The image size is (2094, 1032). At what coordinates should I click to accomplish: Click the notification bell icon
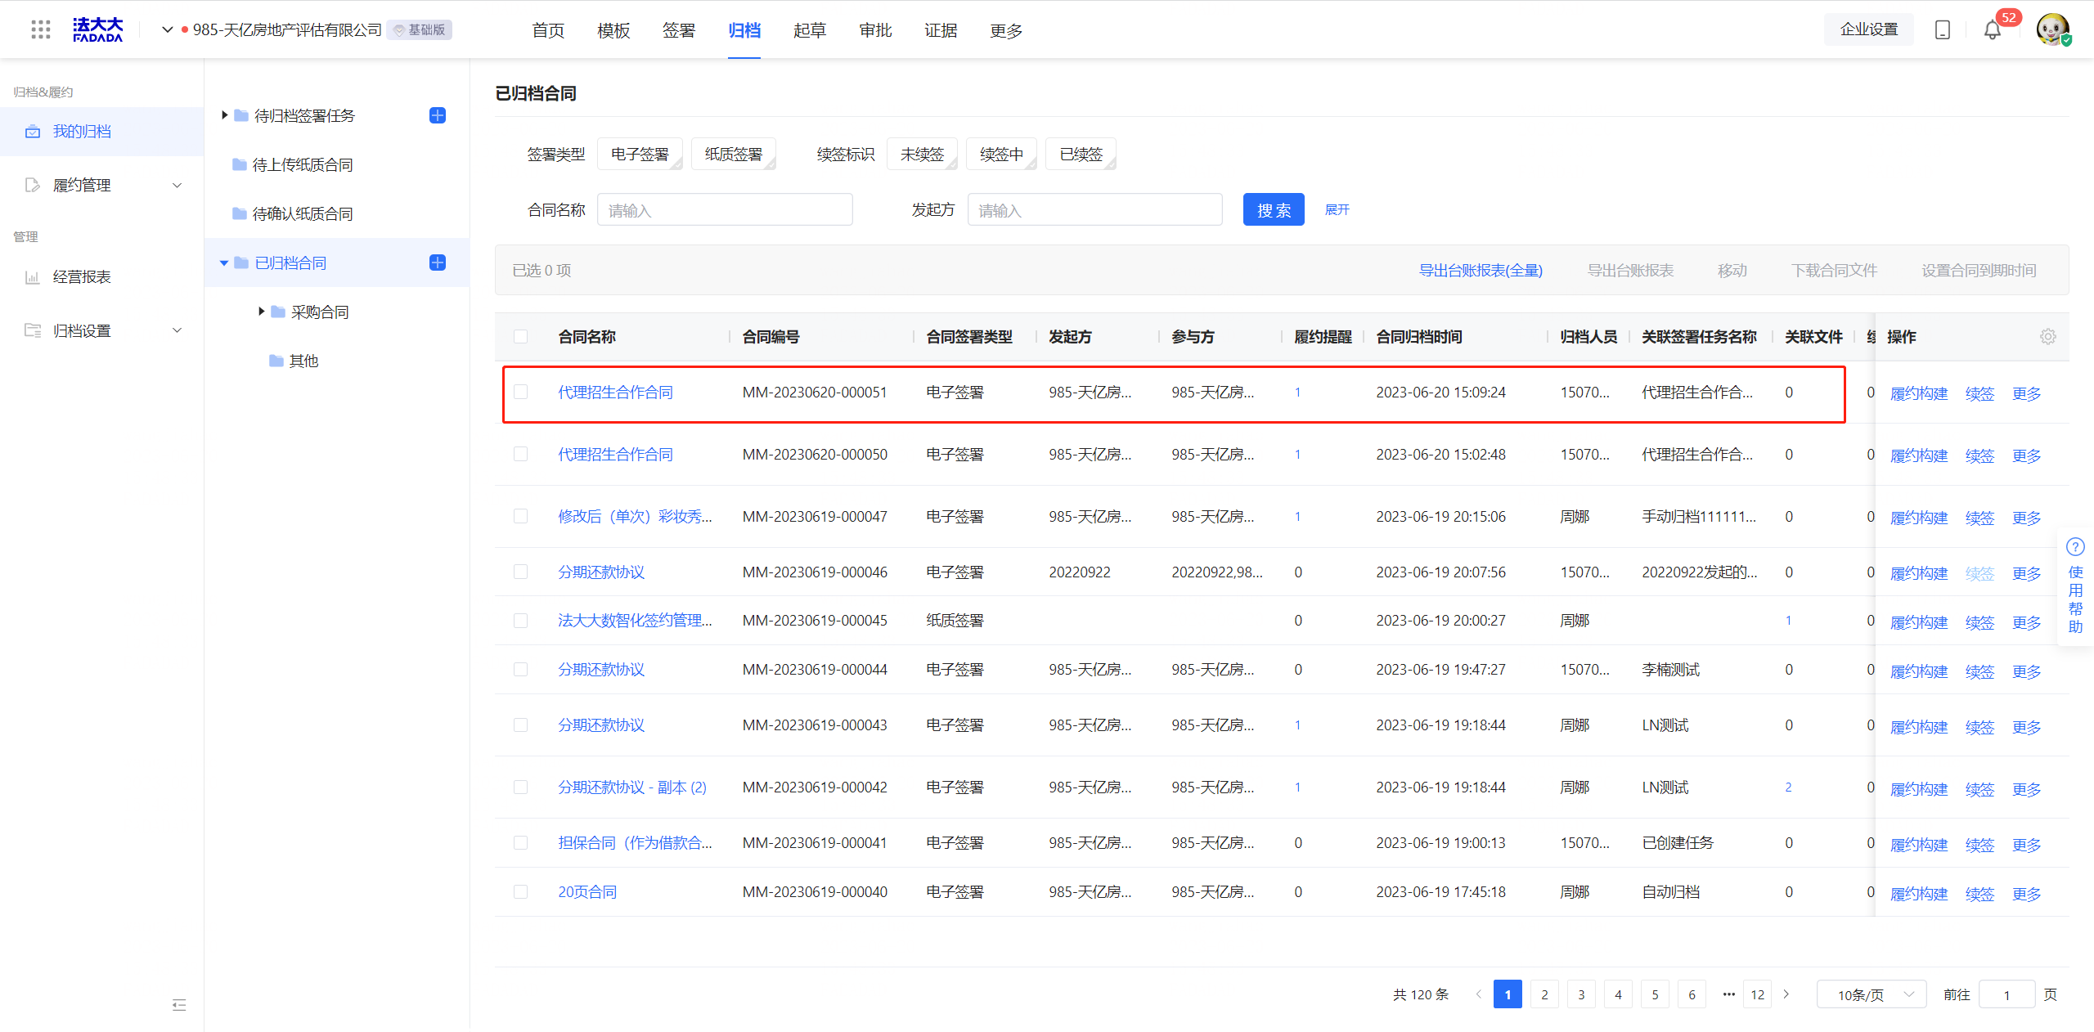tap(1992, 30)
